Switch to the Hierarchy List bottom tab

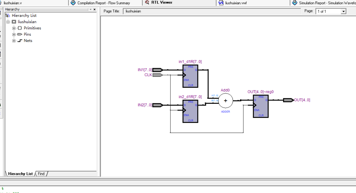pyautogui.click(x=20, y=174)
